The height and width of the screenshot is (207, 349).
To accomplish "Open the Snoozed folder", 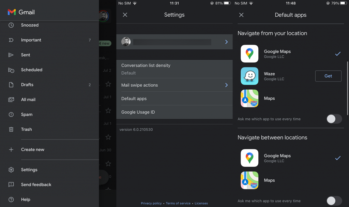I will click(x=49, y=25).
